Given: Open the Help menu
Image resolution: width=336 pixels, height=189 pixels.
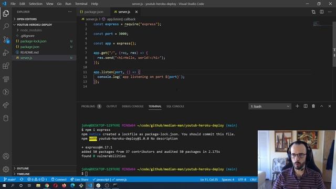Looking at the screenshot, I should (94, 4).
